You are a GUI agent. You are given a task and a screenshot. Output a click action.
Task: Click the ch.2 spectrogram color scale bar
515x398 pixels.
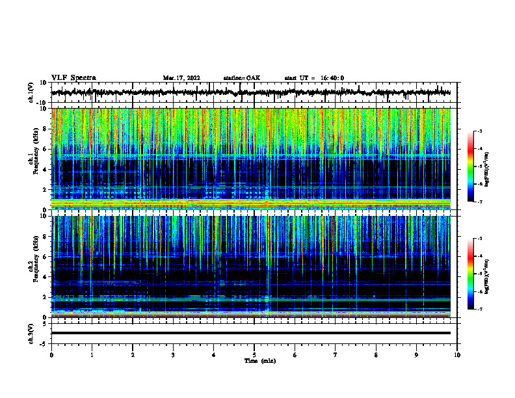click(471, 274)
